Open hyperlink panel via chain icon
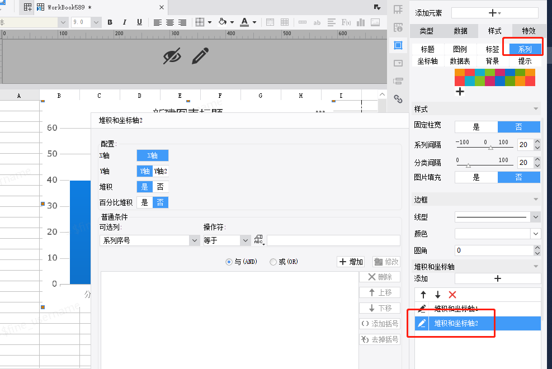 click(x=398, y=99)
